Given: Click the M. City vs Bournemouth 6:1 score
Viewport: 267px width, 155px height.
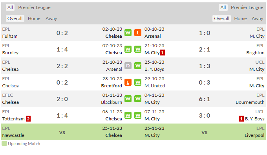Looking at the screenshot, I should pos(205,99).
